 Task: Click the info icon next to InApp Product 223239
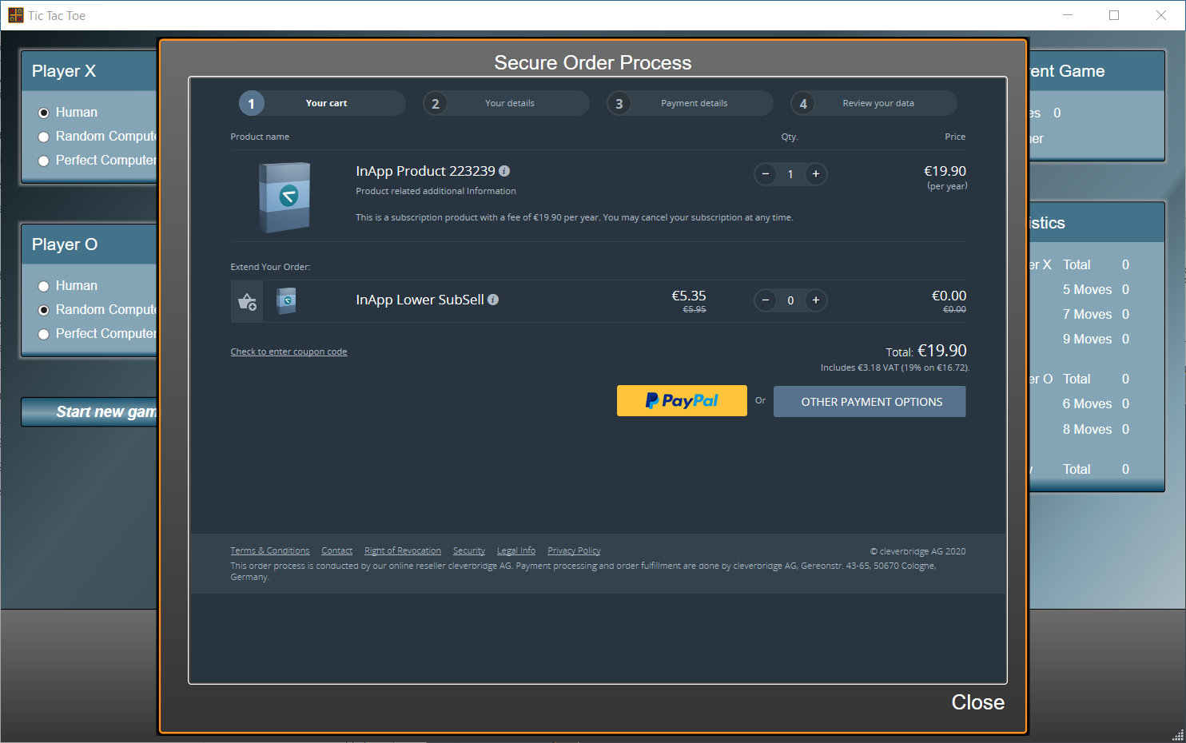tap(504, 171)
